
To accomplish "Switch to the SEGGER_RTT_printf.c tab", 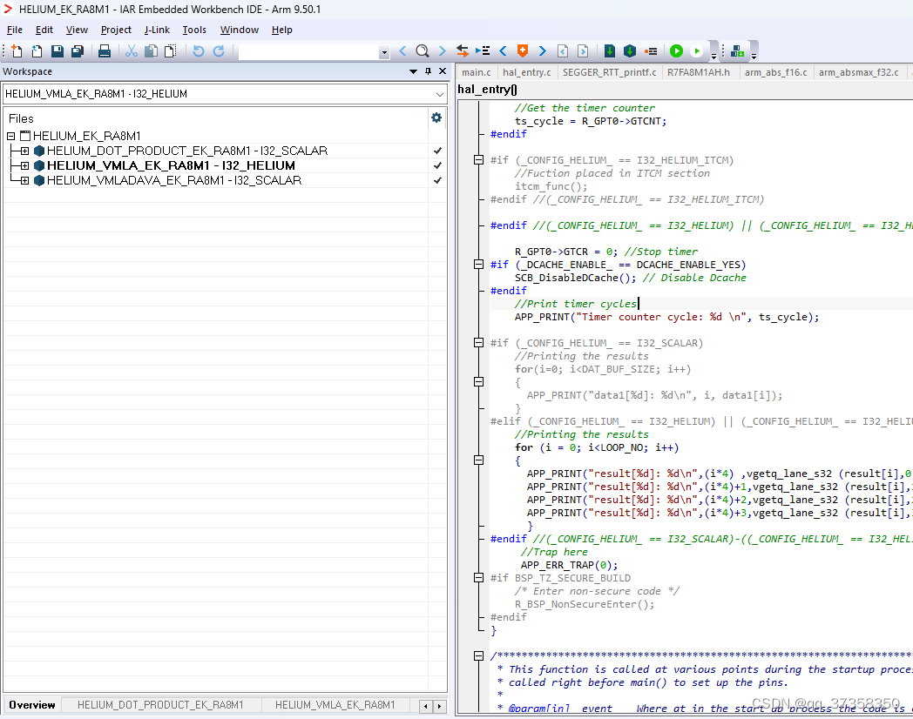I will (609, 72).
